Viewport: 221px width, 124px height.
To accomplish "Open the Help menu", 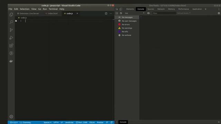I will pyautogui.click(x=62, y=9).
